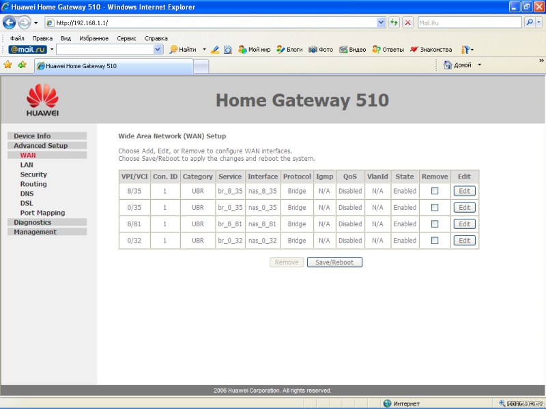Open Блоги from the toolbar
The width and height of the screenshot is (546, 409).
(x=289, y=49)
